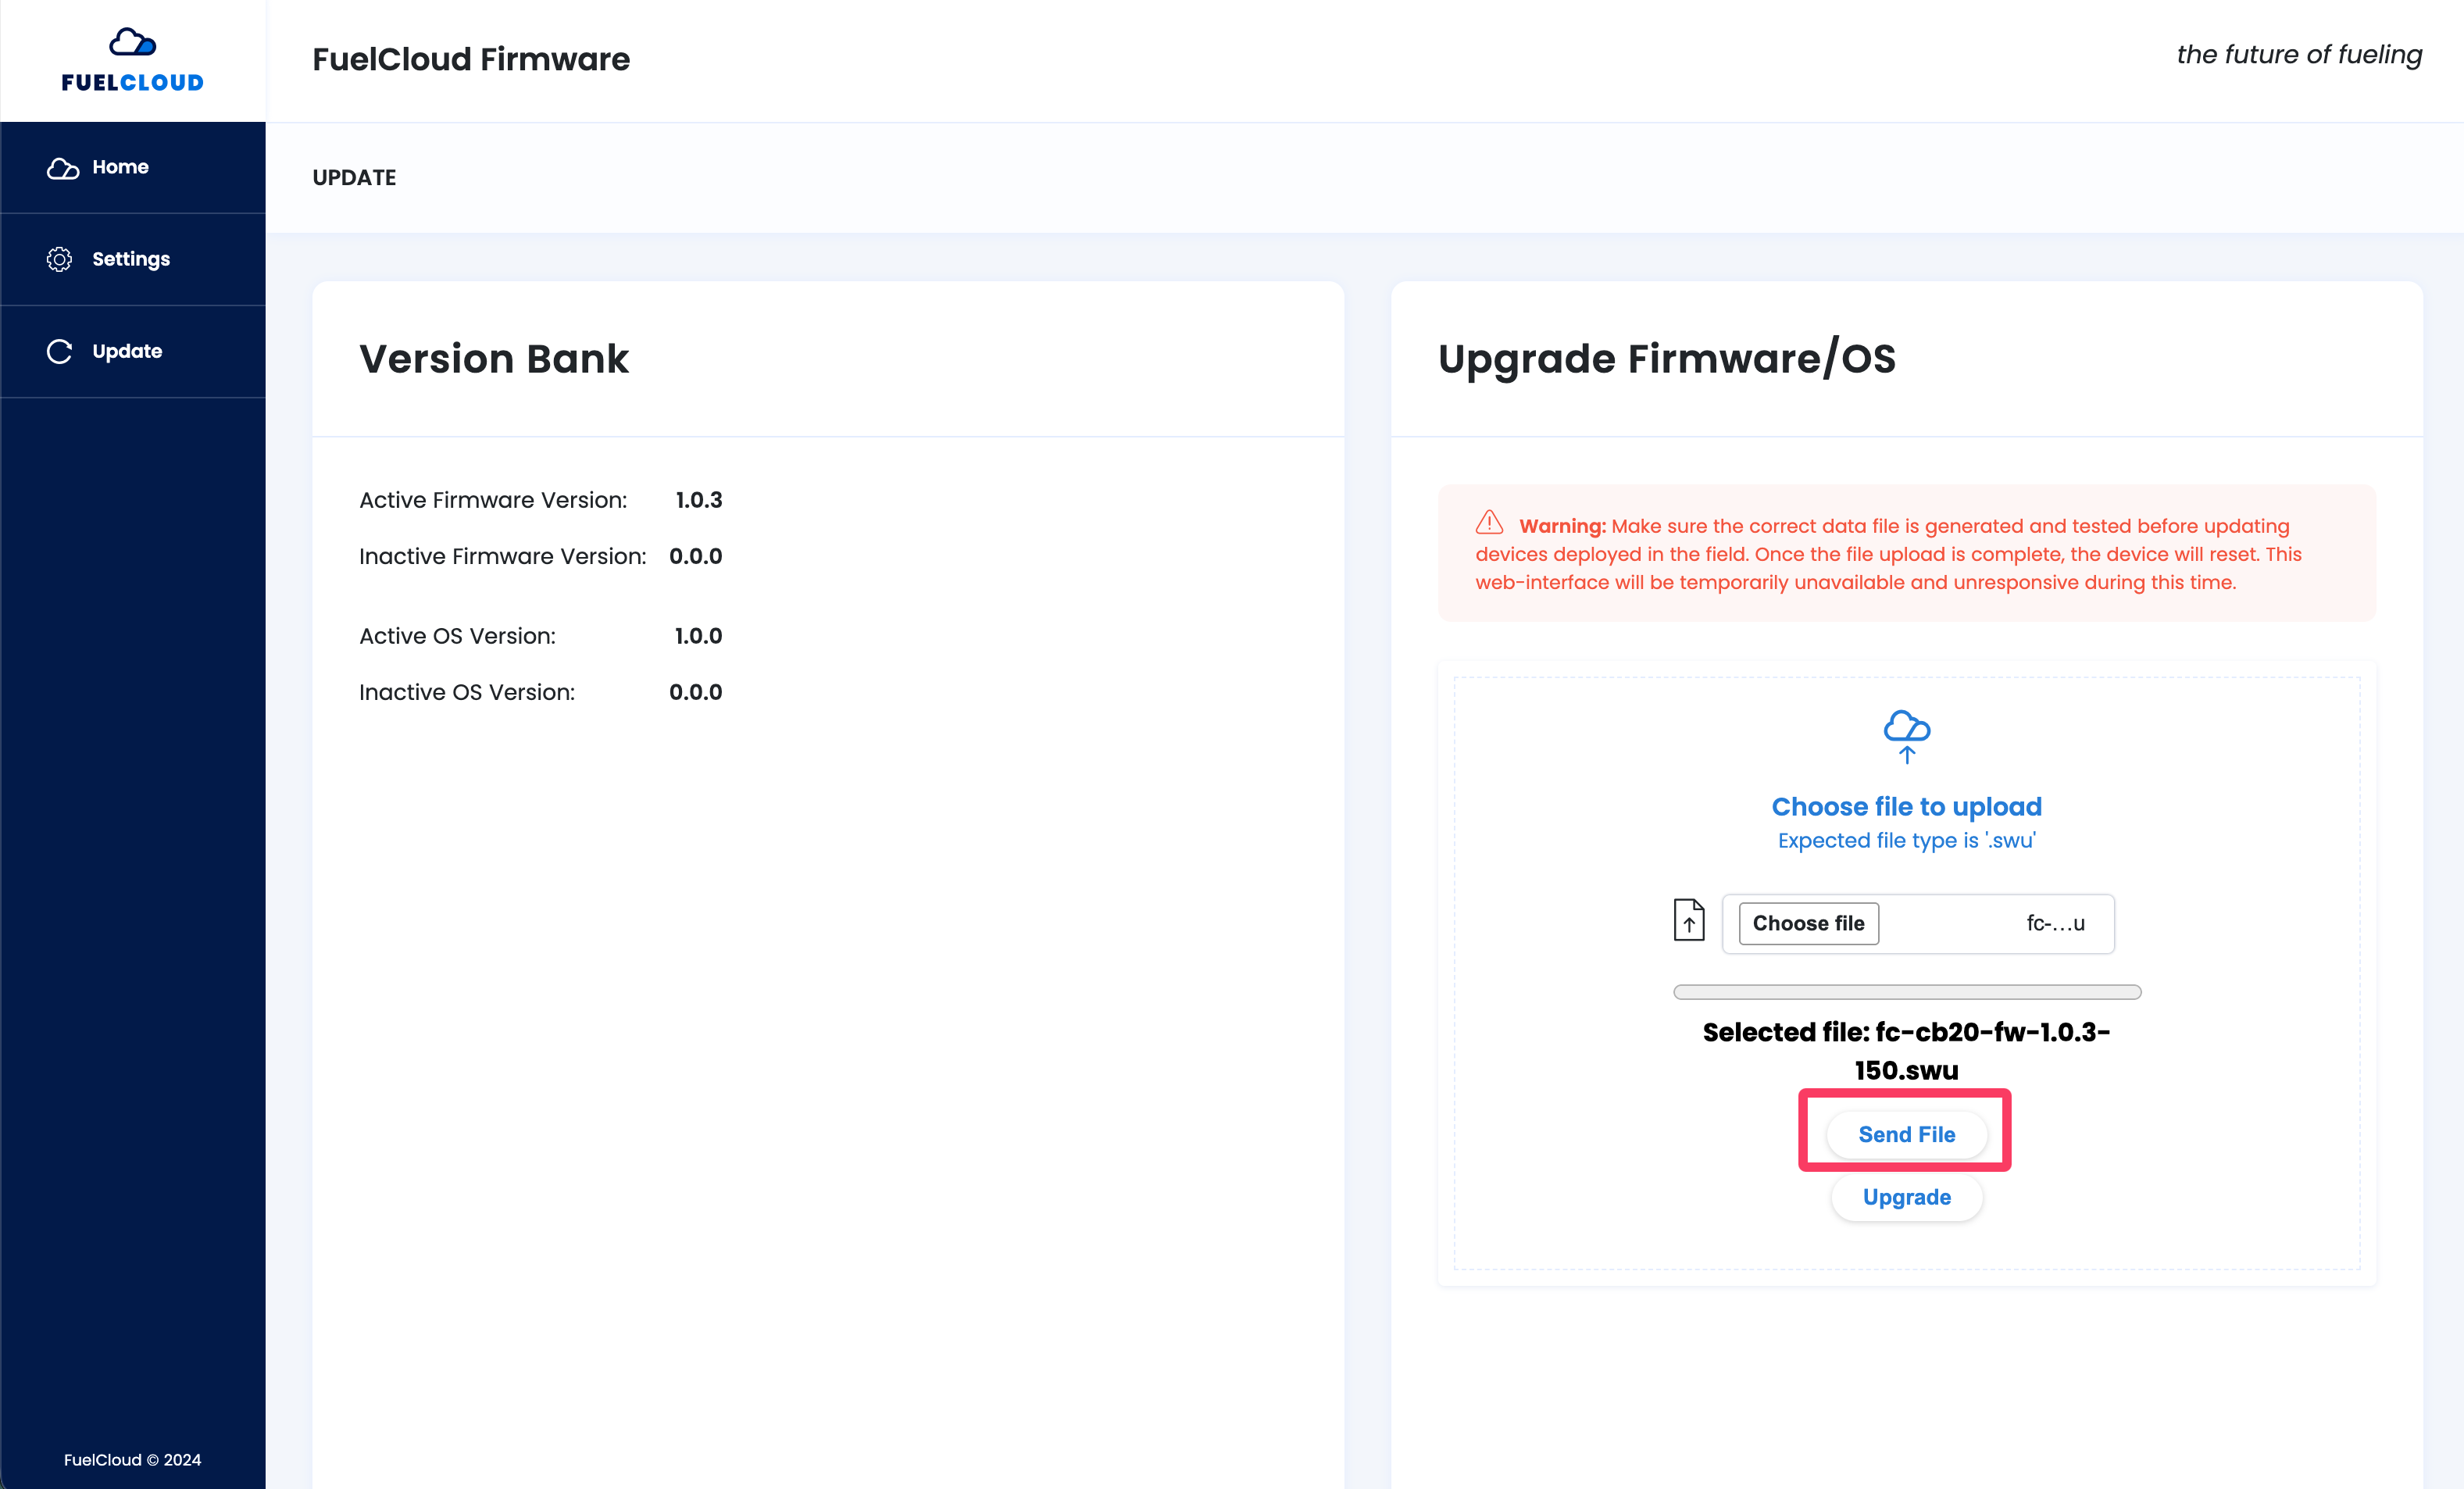Viewport: 2464px width, 1489px height.
Task: Click the file input field showing fc-…u
Action: click(x=1917, y=923)
